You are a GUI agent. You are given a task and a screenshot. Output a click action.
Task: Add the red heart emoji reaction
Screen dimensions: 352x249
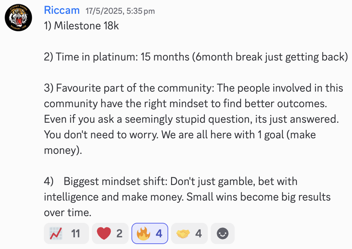[110, 233]
